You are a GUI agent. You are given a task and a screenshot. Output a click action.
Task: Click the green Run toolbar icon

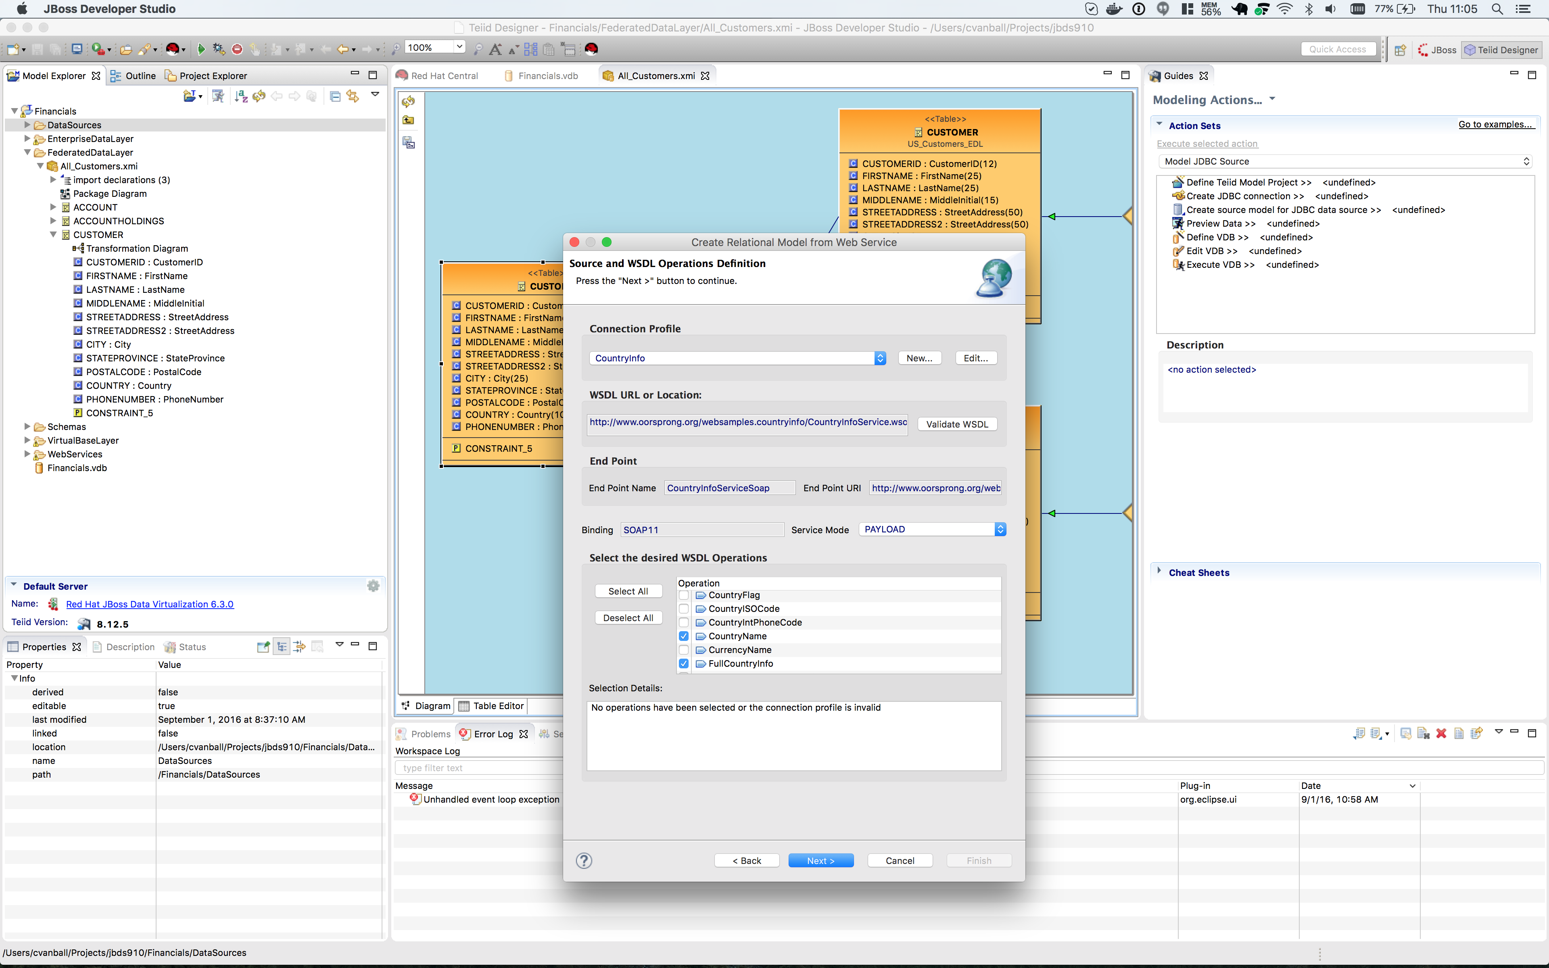(201, 49)
